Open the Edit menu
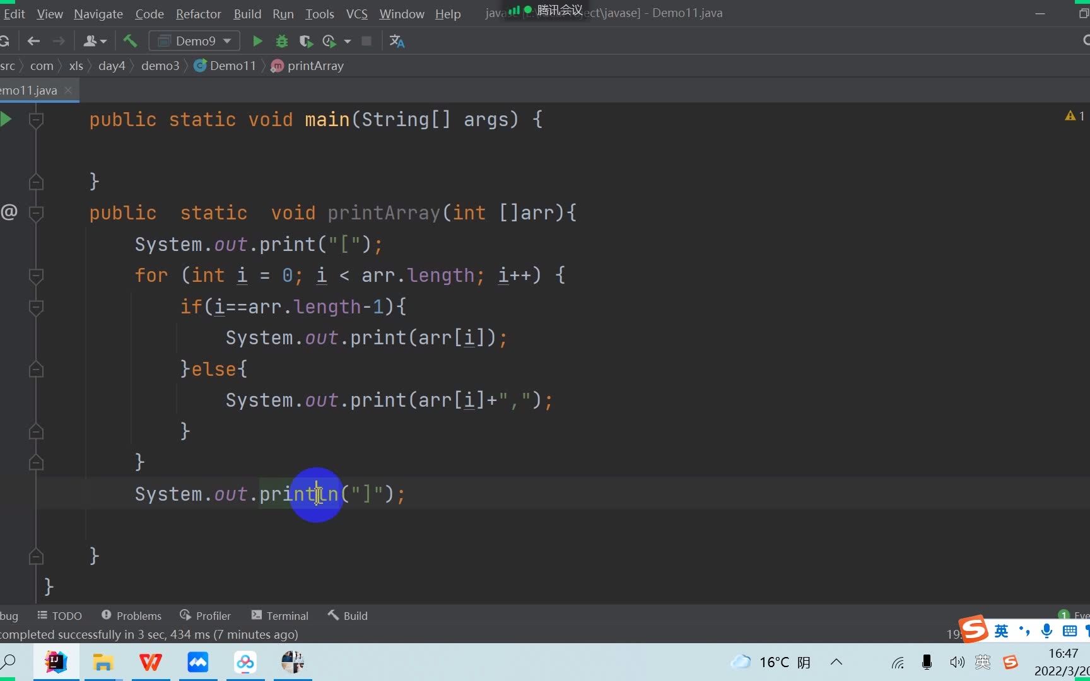 [14, 14]
